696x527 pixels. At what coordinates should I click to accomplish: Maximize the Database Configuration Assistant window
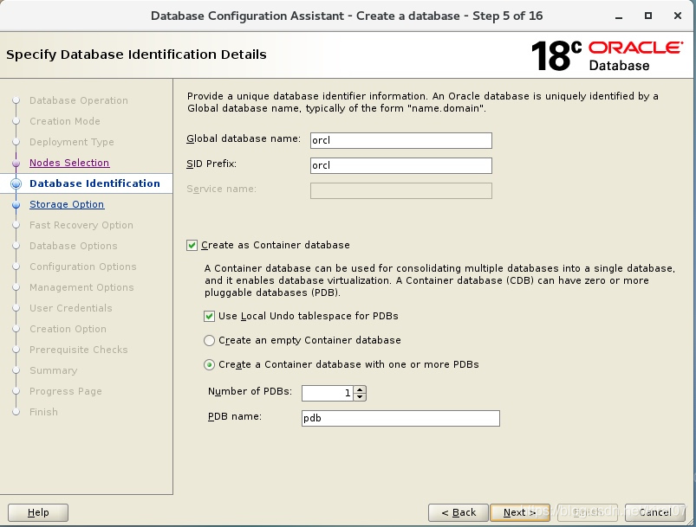point(648,16)
